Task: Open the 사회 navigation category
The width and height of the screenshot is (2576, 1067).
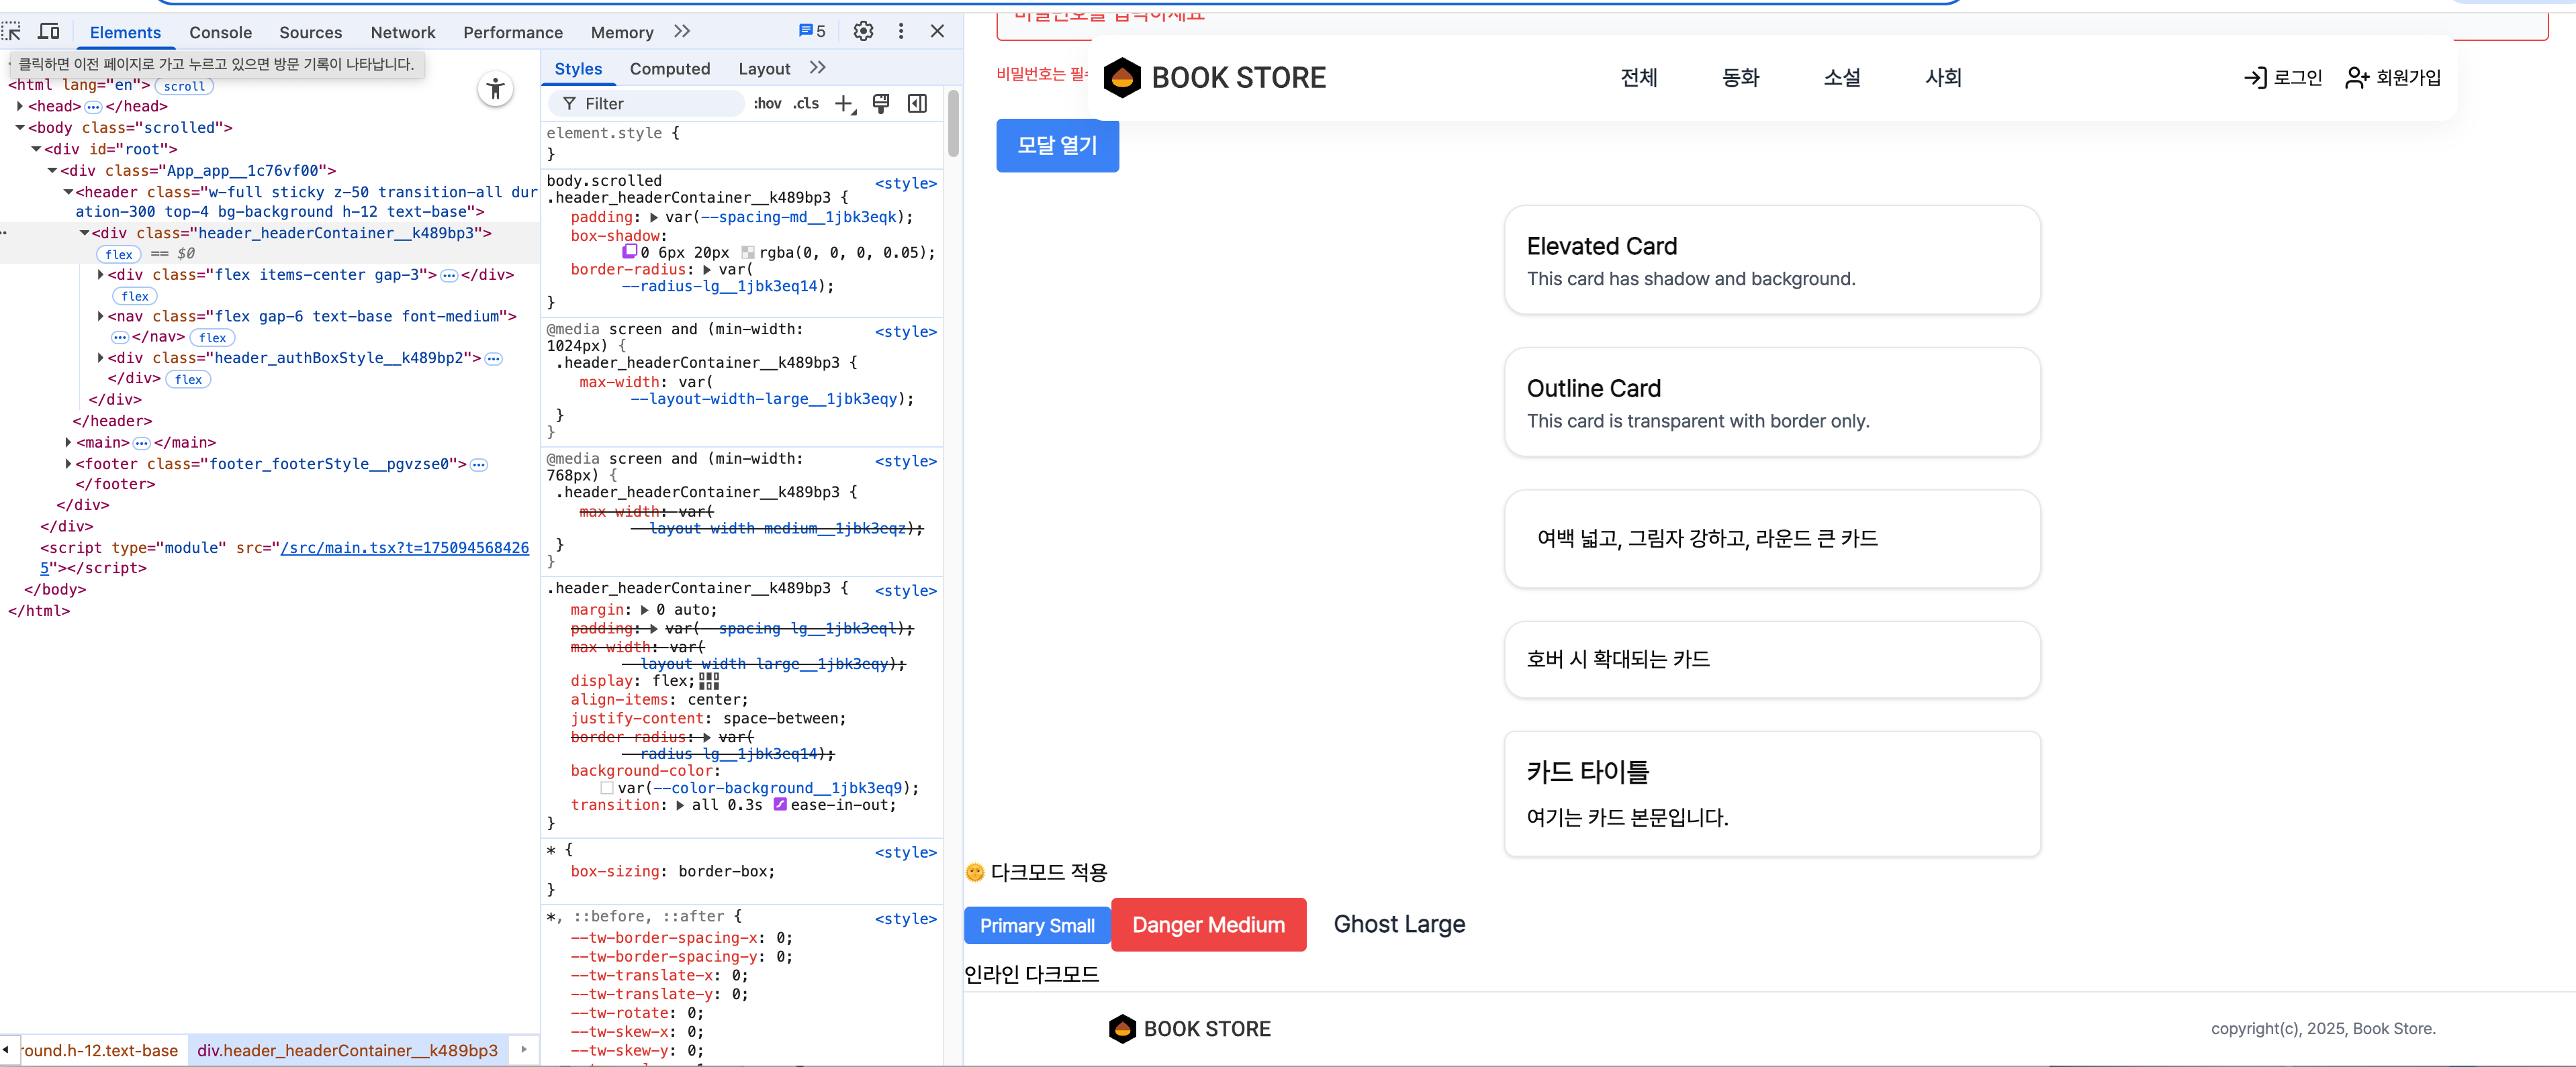Action: [1943, 77]
